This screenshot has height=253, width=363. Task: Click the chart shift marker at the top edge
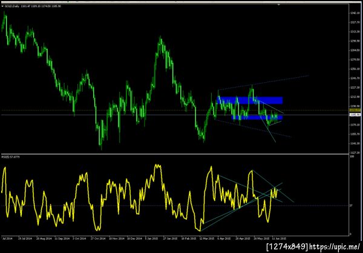tap(279, 5)
